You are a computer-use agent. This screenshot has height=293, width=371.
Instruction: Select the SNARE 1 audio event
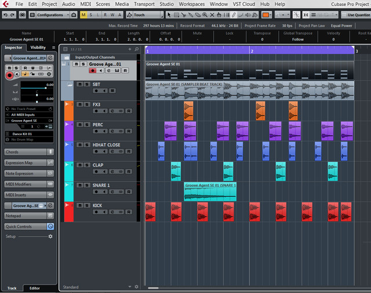coord(210,191)
